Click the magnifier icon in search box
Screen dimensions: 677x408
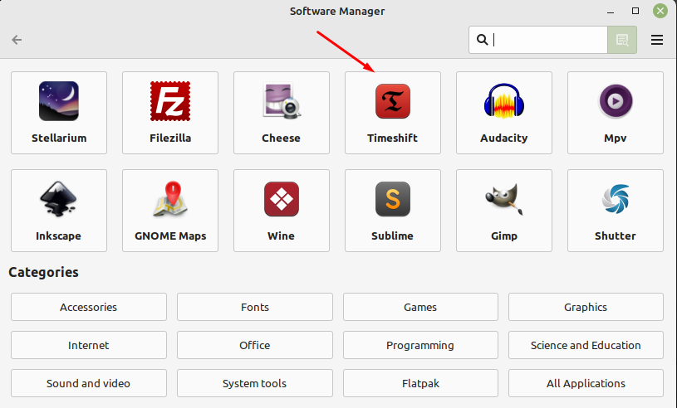(x=483, y=40)
